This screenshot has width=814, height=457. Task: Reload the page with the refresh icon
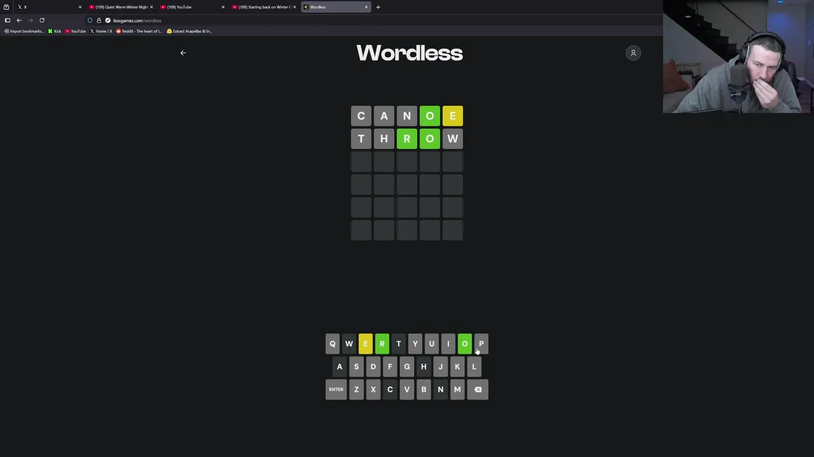point(42,20)
